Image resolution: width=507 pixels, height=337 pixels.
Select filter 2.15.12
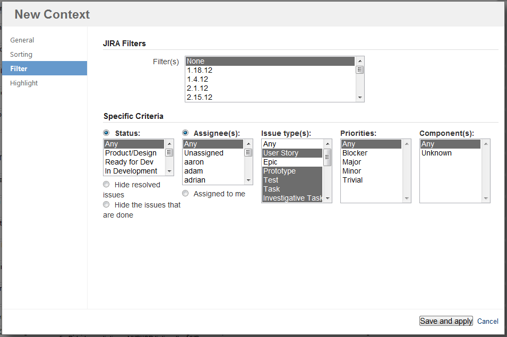coord(270,97)
